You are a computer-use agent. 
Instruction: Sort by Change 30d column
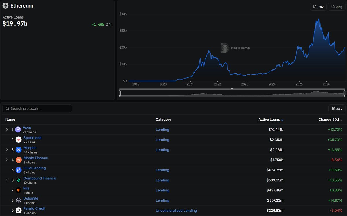tap(330, 119)
